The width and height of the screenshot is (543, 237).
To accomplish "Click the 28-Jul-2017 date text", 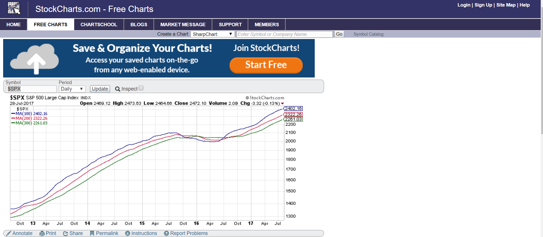I will (22, 103).
